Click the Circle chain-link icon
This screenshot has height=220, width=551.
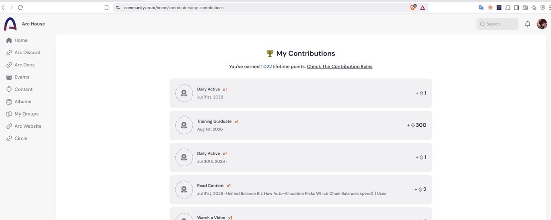9,138
